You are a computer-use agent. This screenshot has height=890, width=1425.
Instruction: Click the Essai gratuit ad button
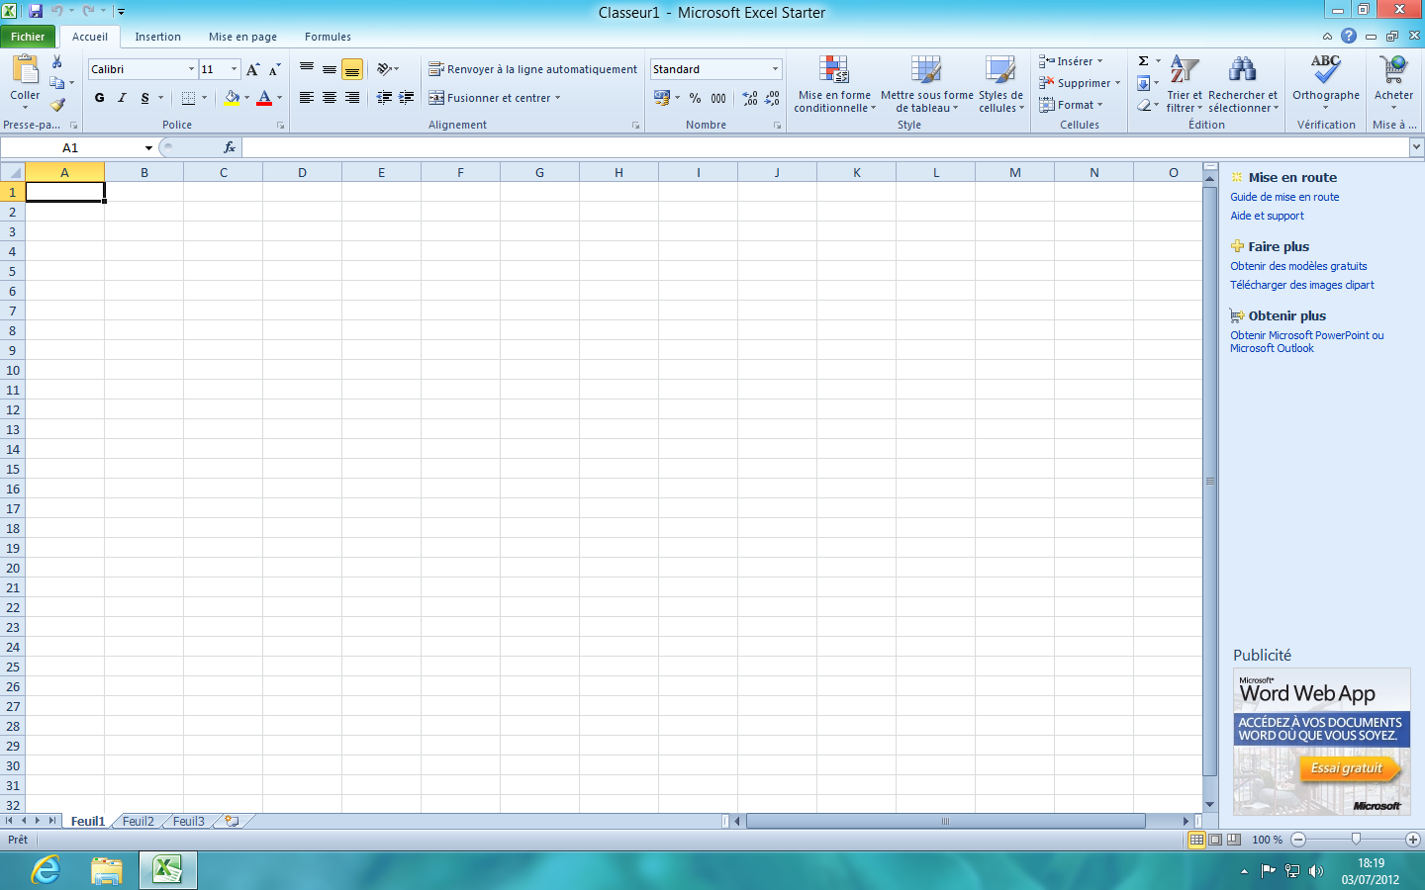1347,768
